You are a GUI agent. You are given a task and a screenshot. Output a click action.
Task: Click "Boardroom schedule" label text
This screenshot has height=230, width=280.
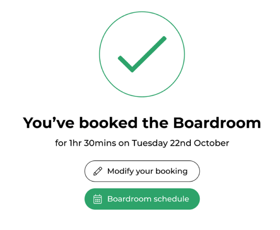point(148,199)
